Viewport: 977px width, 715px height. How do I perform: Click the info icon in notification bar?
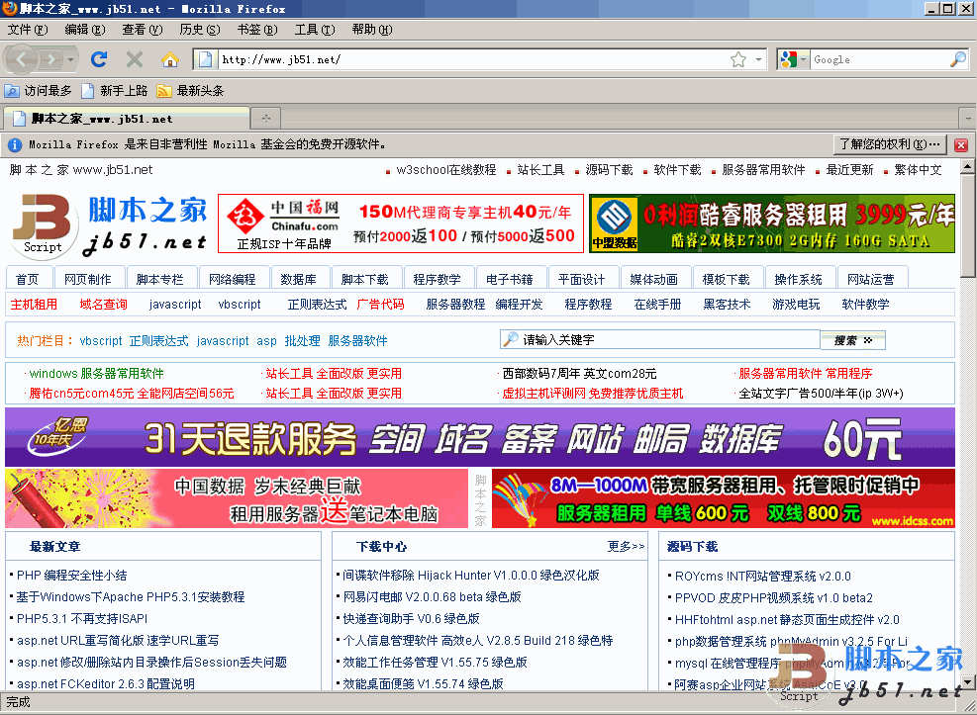[14, 145]
